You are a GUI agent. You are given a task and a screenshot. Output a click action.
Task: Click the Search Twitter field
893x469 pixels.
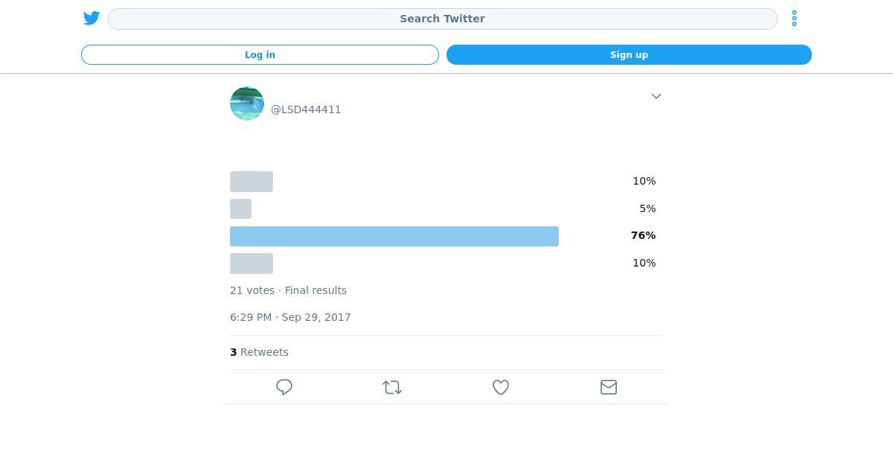442,19
